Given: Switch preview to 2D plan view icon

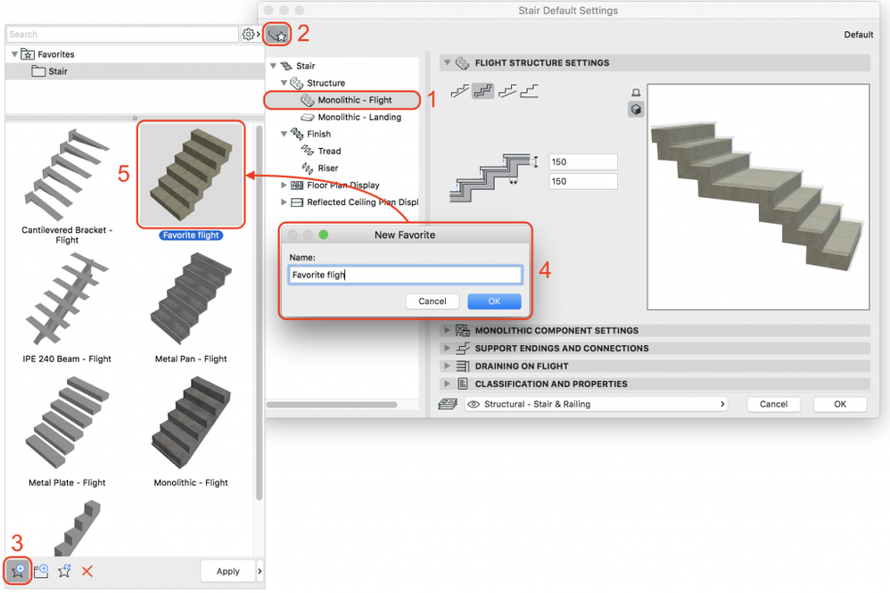Looking at the screenshot, I should tap(636, 93).
